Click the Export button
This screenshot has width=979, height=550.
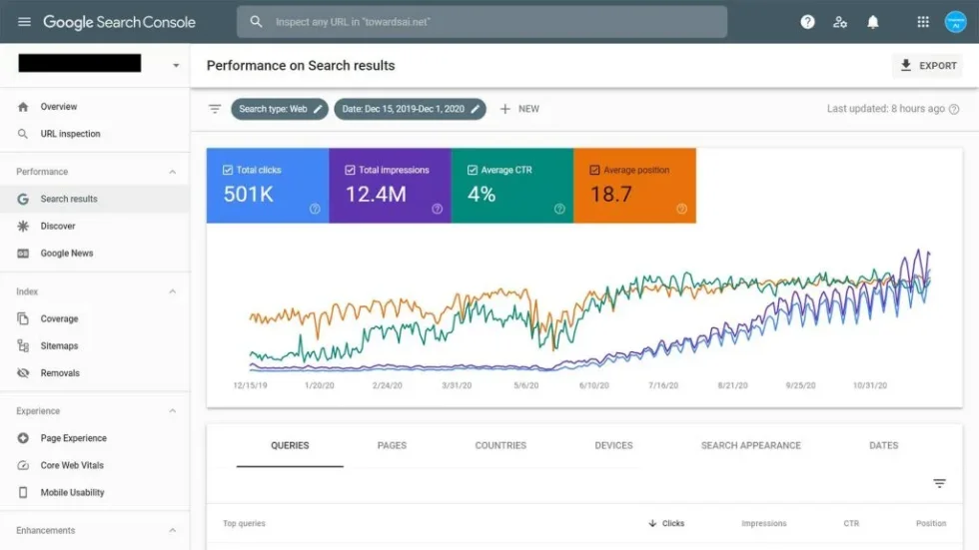coord(928,66)
